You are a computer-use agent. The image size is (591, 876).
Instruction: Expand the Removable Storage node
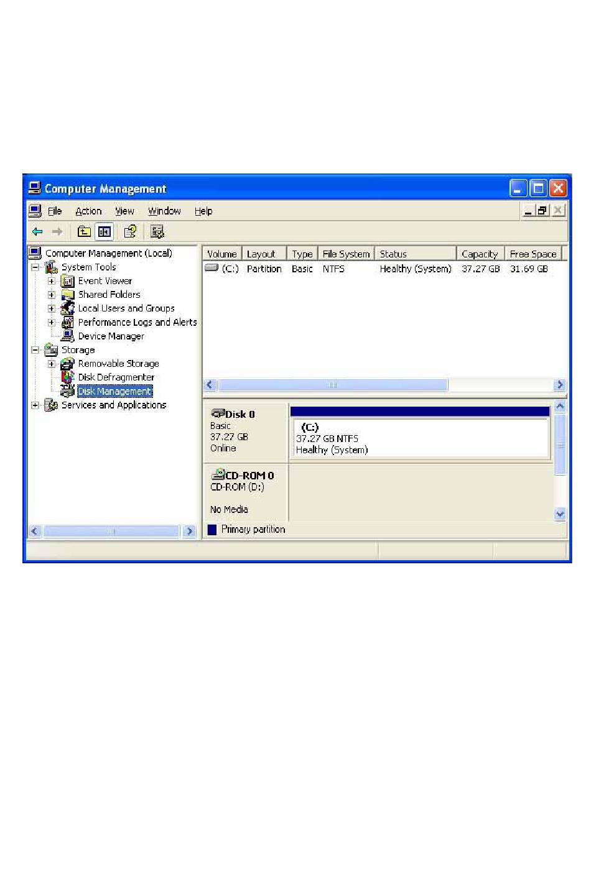52,364
